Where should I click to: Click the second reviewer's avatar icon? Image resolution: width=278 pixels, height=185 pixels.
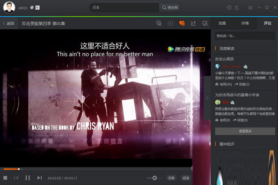pos(218,102)
